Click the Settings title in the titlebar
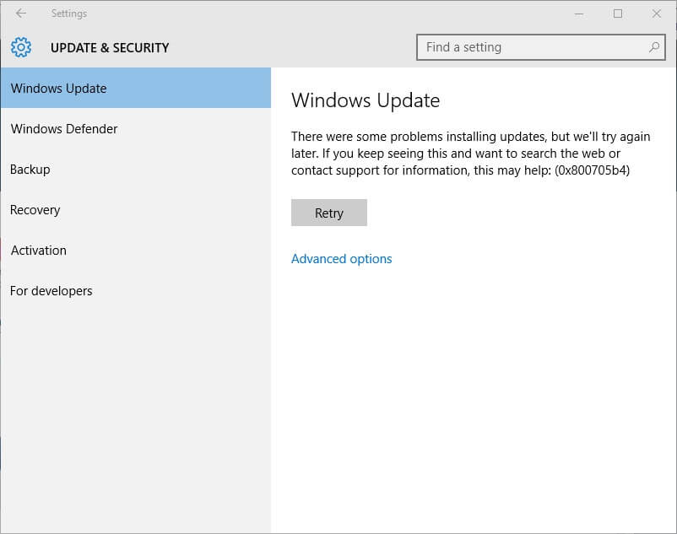Viewport: 677px width, 534px height. (69, 13)
